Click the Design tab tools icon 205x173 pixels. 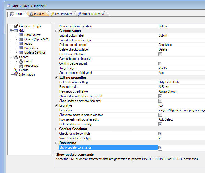pyautogui.click(x=12, y=14)
